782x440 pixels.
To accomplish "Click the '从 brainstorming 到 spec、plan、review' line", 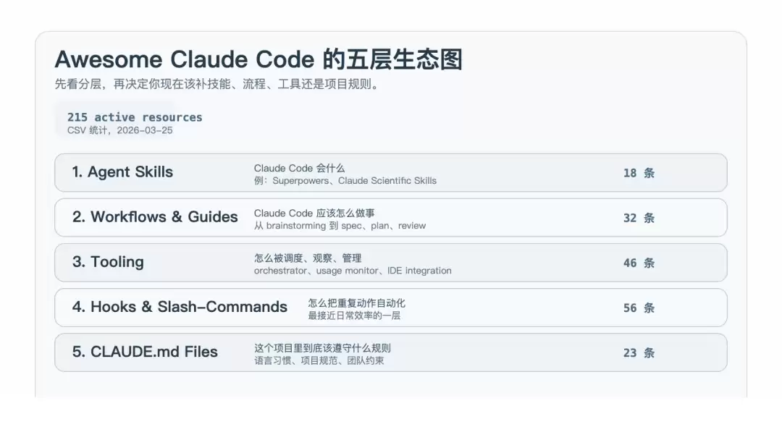I will [340, 226].
